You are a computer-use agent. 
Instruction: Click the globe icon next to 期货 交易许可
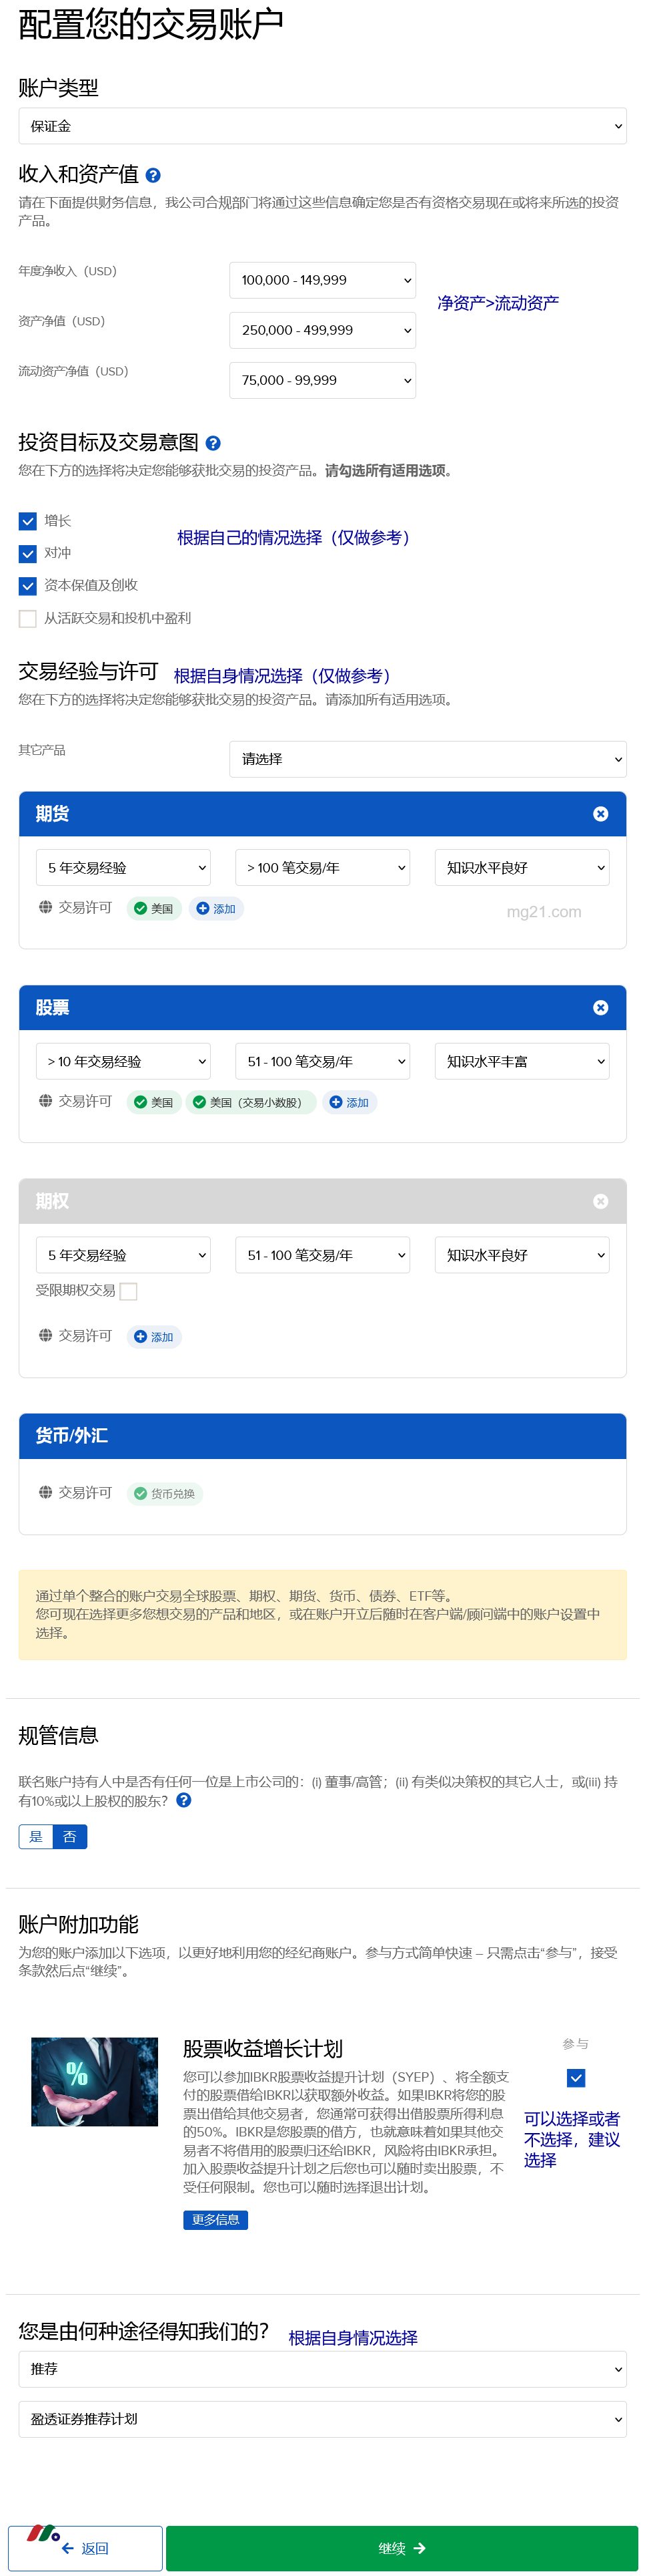point(45,908)
